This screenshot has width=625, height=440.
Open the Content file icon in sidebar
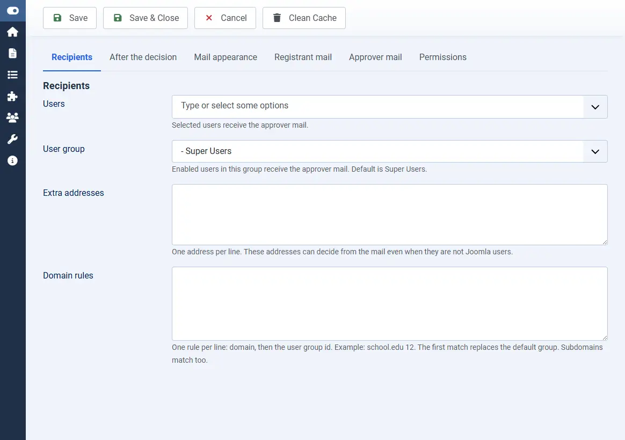13,53
